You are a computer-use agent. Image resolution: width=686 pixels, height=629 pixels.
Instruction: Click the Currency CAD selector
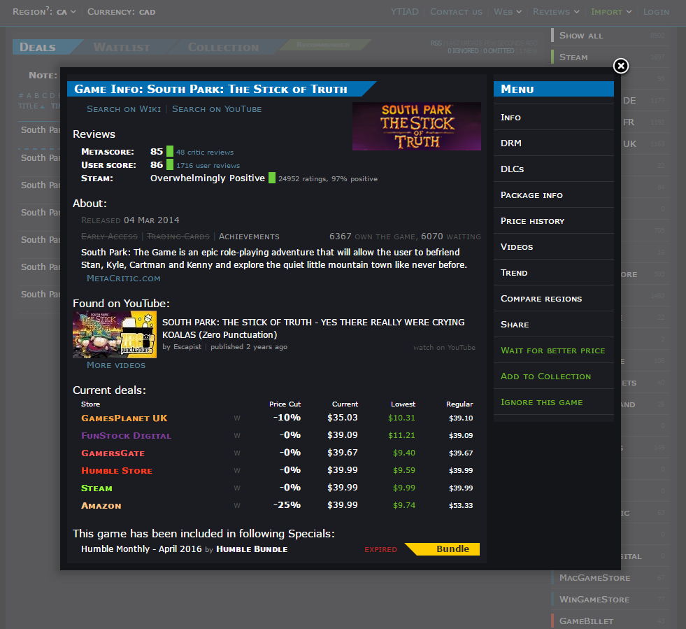pos(121,12)
